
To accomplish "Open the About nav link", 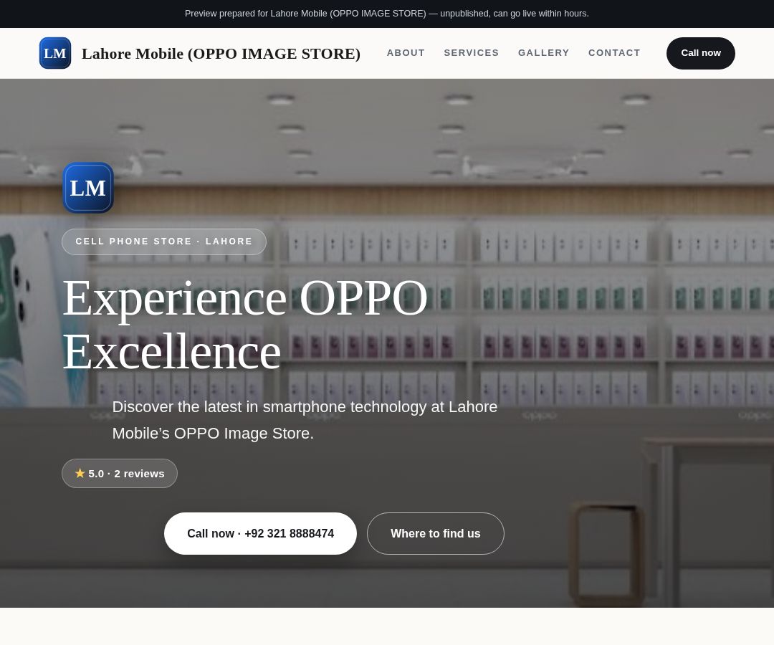I will tap(406, 53).
